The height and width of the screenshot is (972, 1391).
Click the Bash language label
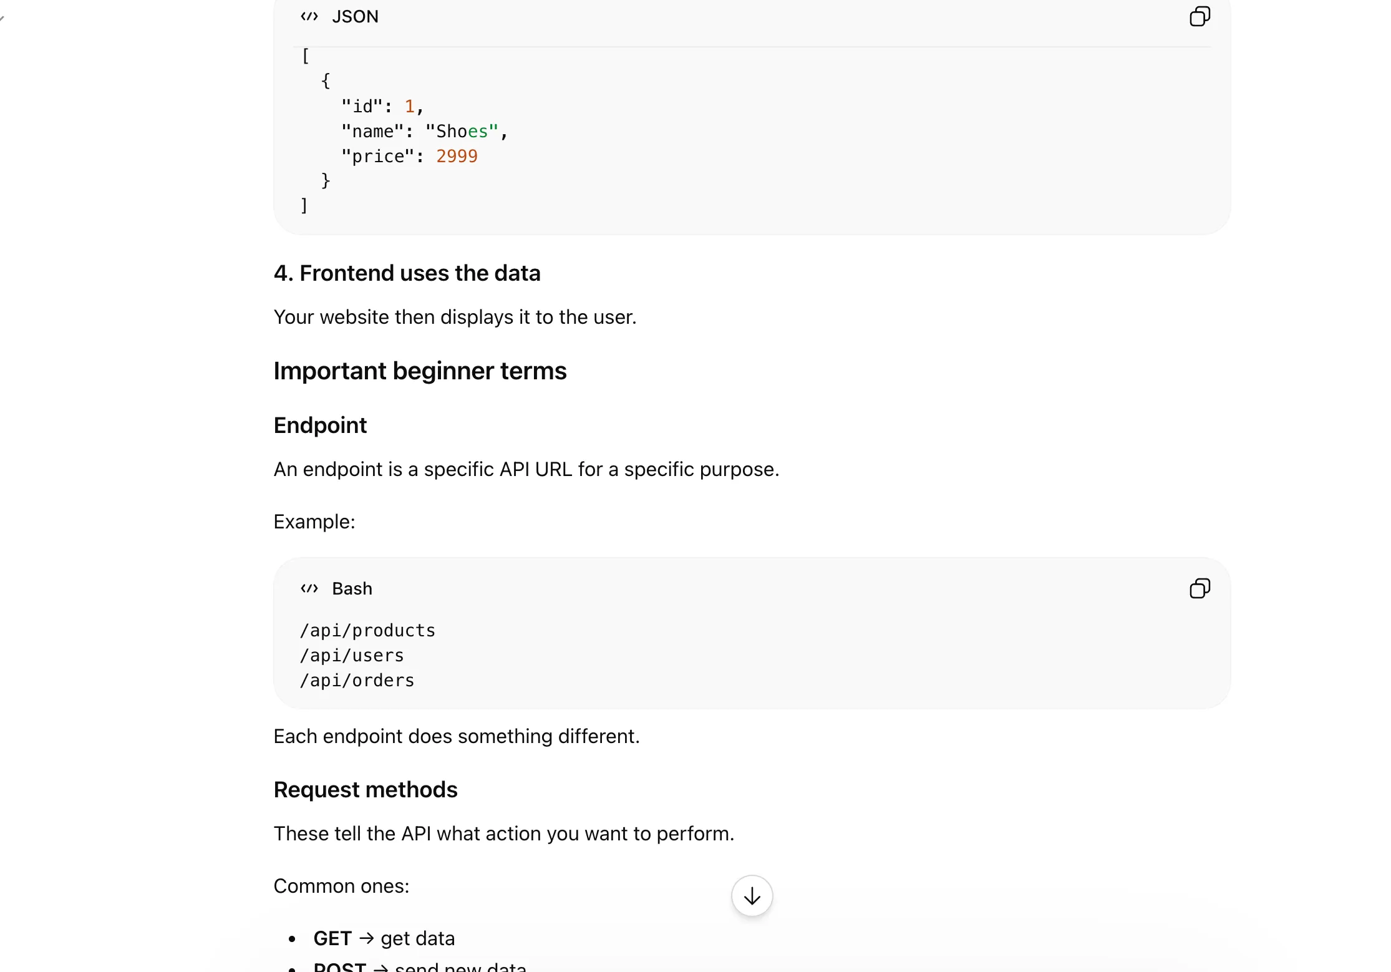(352, 588)
